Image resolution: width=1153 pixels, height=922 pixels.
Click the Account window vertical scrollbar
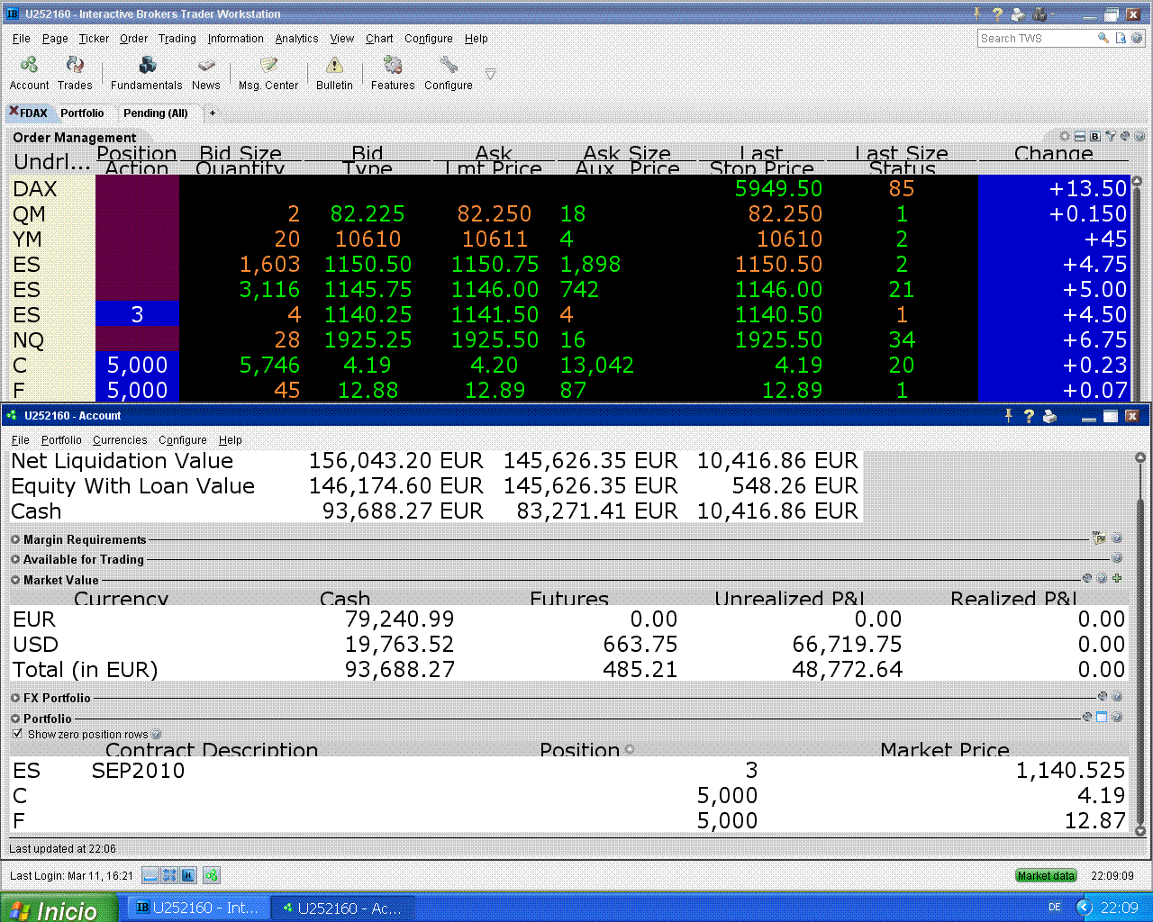1139,644
